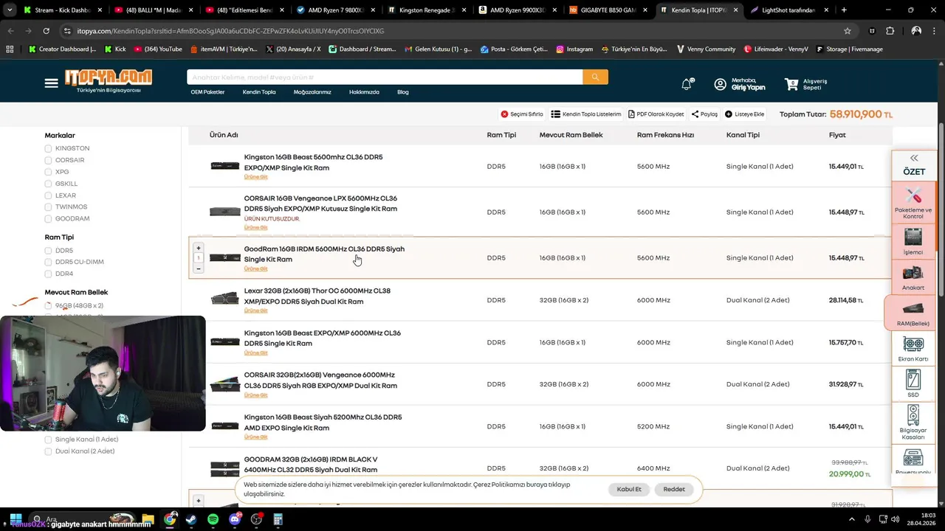
Task: Check the CORSAIR brand filter
Action: tap(49, 160)
